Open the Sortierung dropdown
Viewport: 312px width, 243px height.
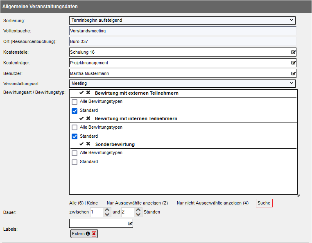click(182, 20)
